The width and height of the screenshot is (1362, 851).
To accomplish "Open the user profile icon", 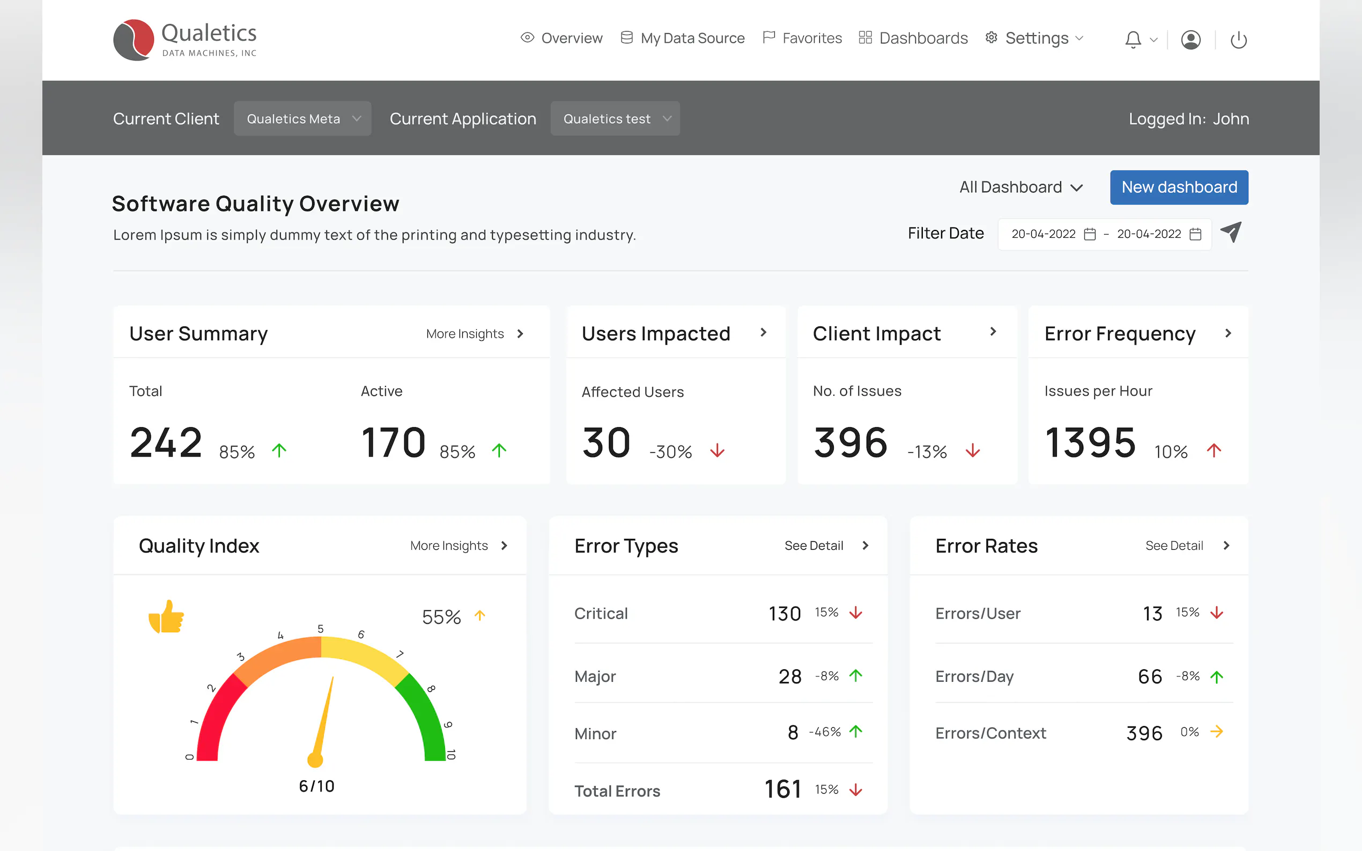I will pos(1190,40).
